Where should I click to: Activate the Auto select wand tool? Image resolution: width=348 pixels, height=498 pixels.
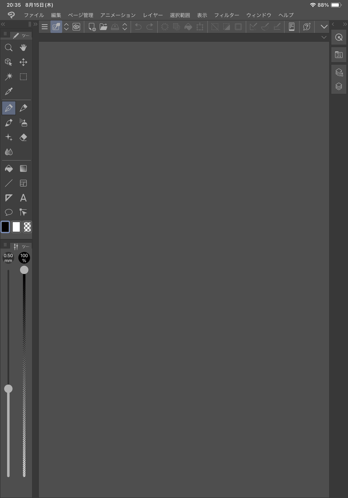click(x=9, y=76)
